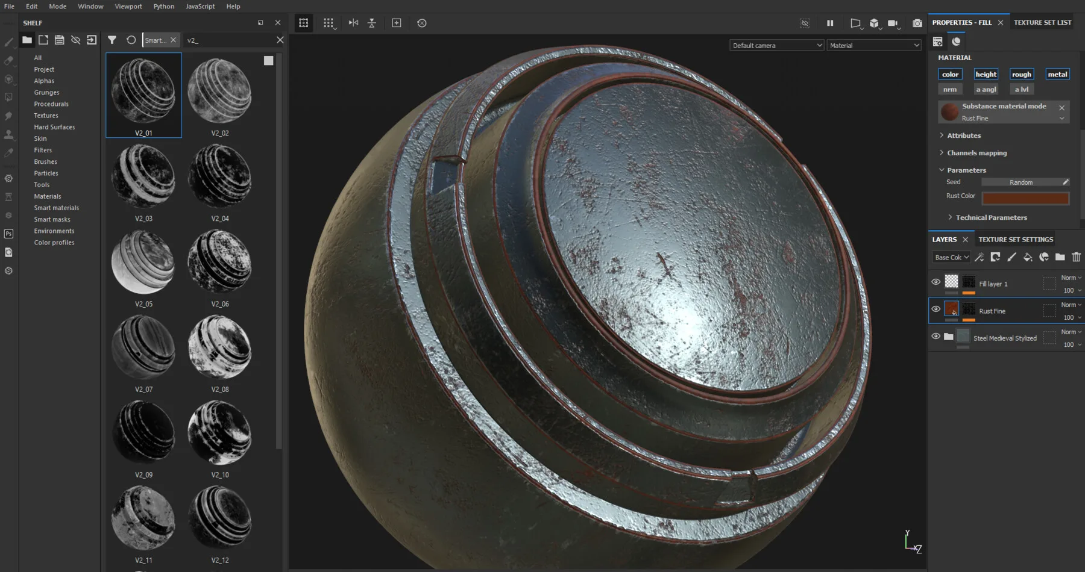Viewport: 1085px width, 572px height.
Task: Add smart material icon in Layers toolbar
Action: click(x=1044, y=257)
